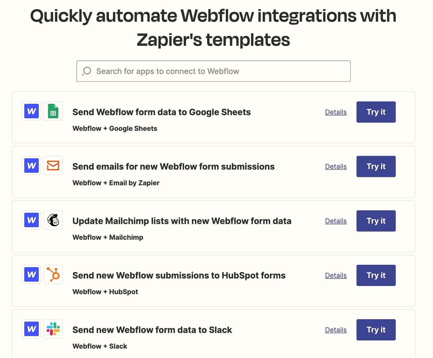Click the Webflow icon beside Mailchimp template

[31, 220]
